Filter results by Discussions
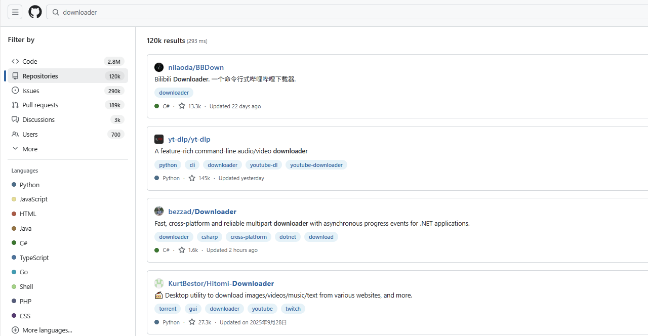The height and width of the screenshot is (336, 648). pyautogui.click(x=68, y=119)
